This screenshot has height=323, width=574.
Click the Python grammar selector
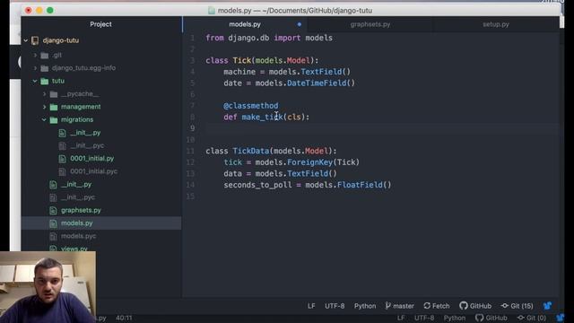365,306
